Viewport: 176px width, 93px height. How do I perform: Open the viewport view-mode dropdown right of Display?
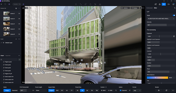142,8
